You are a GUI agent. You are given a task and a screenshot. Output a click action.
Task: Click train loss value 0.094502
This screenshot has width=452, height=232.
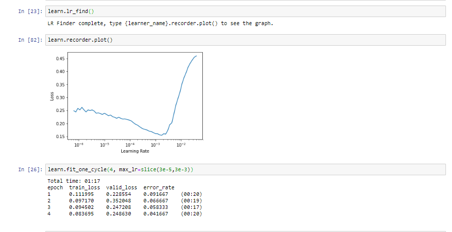pyautogui.click(x=82, y=207)
